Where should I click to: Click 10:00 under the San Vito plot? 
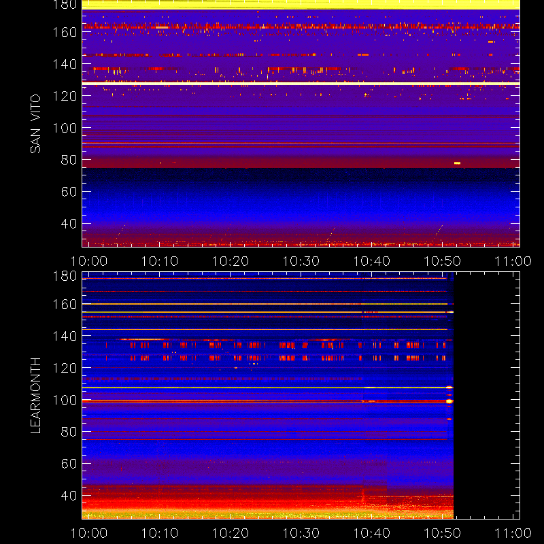[89, 261]
